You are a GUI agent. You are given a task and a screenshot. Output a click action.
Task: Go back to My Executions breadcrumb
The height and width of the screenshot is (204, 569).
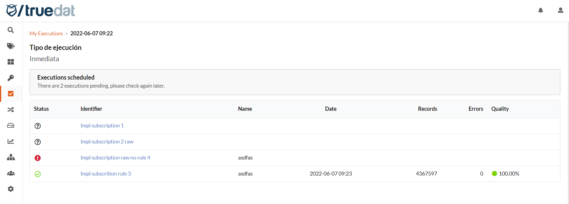[46, 34]
